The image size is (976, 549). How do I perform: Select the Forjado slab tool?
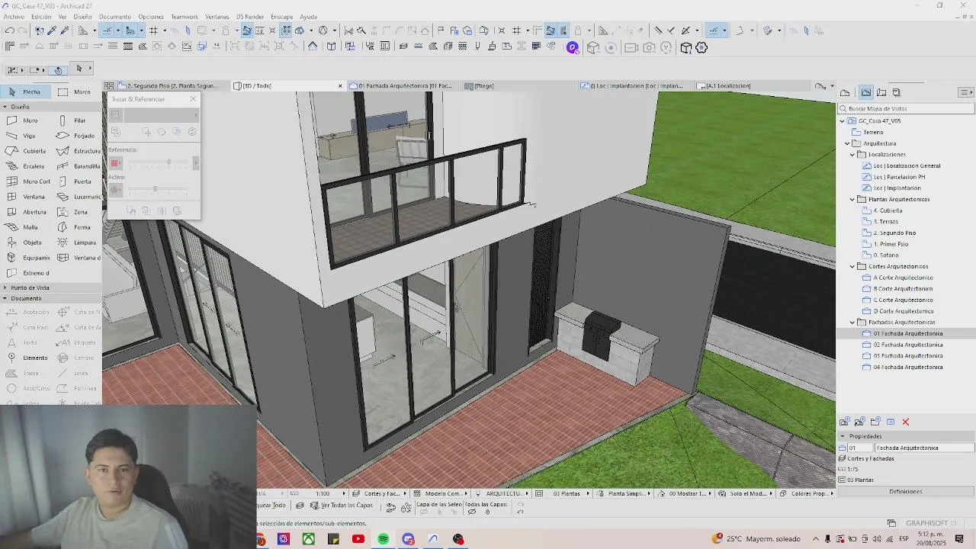pos(76,136)
